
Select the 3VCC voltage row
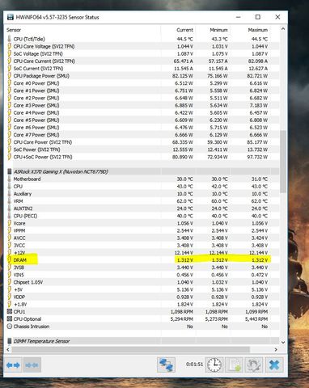[x=142, y=245]
